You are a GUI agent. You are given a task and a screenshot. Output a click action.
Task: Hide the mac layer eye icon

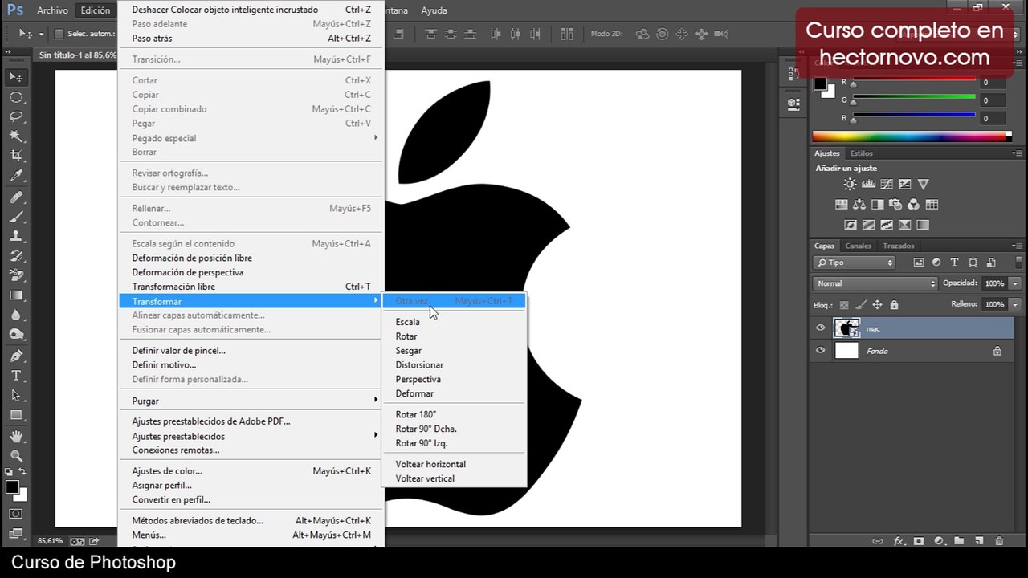pyautogui.click(x=820, y=328)
